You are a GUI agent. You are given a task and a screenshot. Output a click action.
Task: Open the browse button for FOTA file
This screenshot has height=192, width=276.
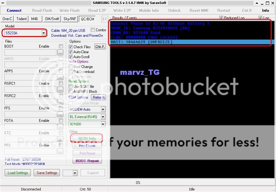click(61, 126)
